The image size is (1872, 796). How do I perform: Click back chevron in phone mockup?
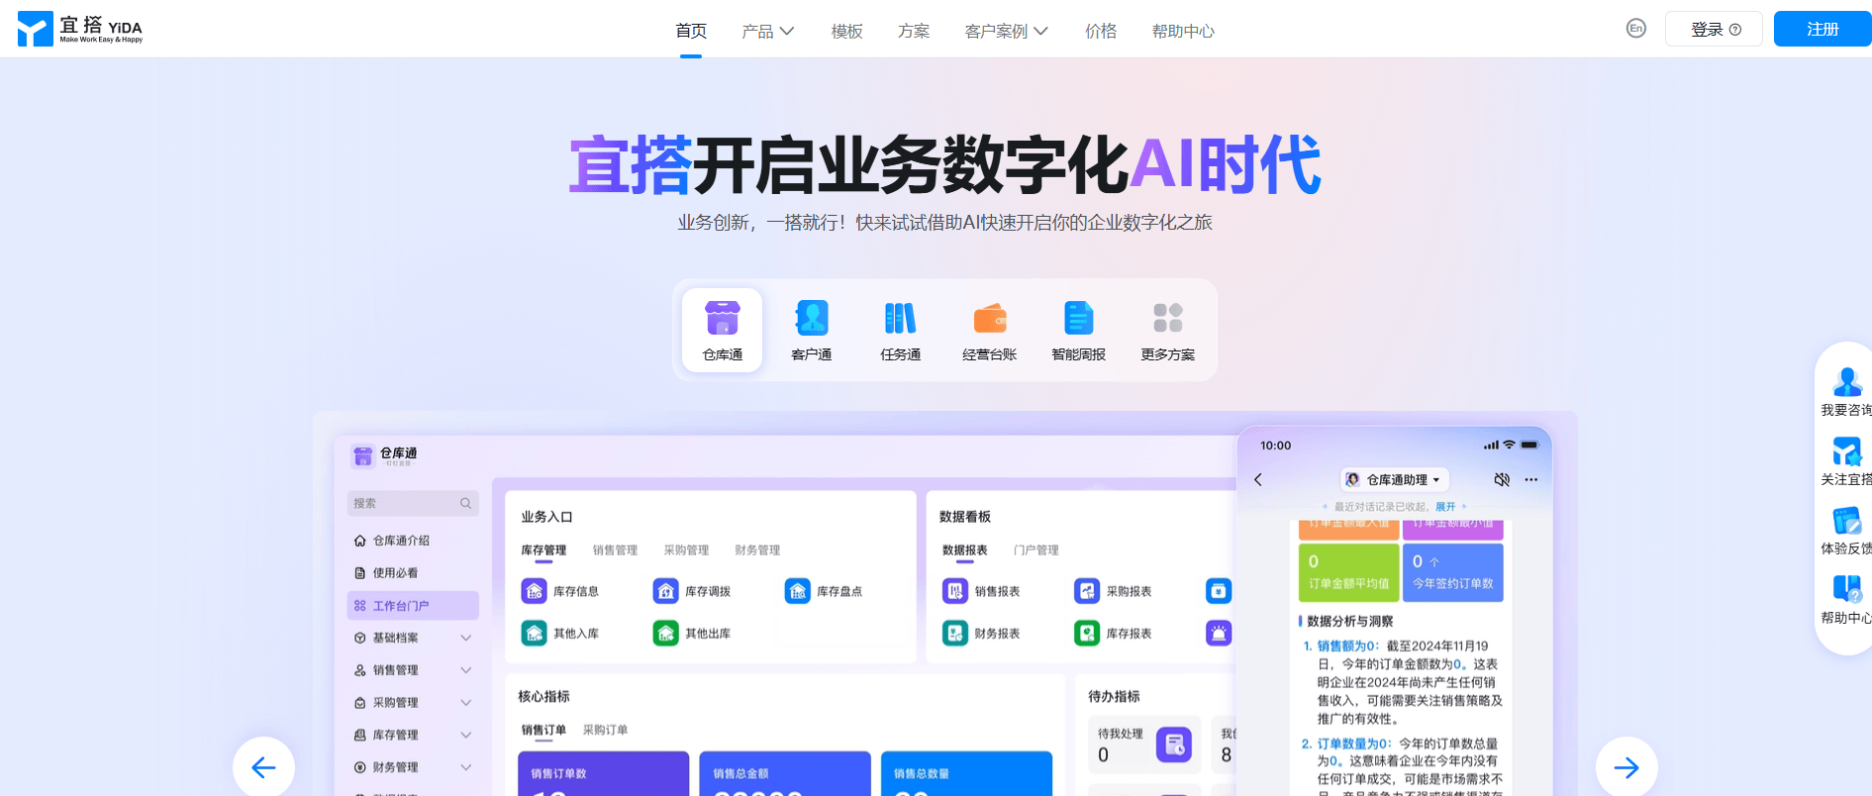click(1258, 479)
